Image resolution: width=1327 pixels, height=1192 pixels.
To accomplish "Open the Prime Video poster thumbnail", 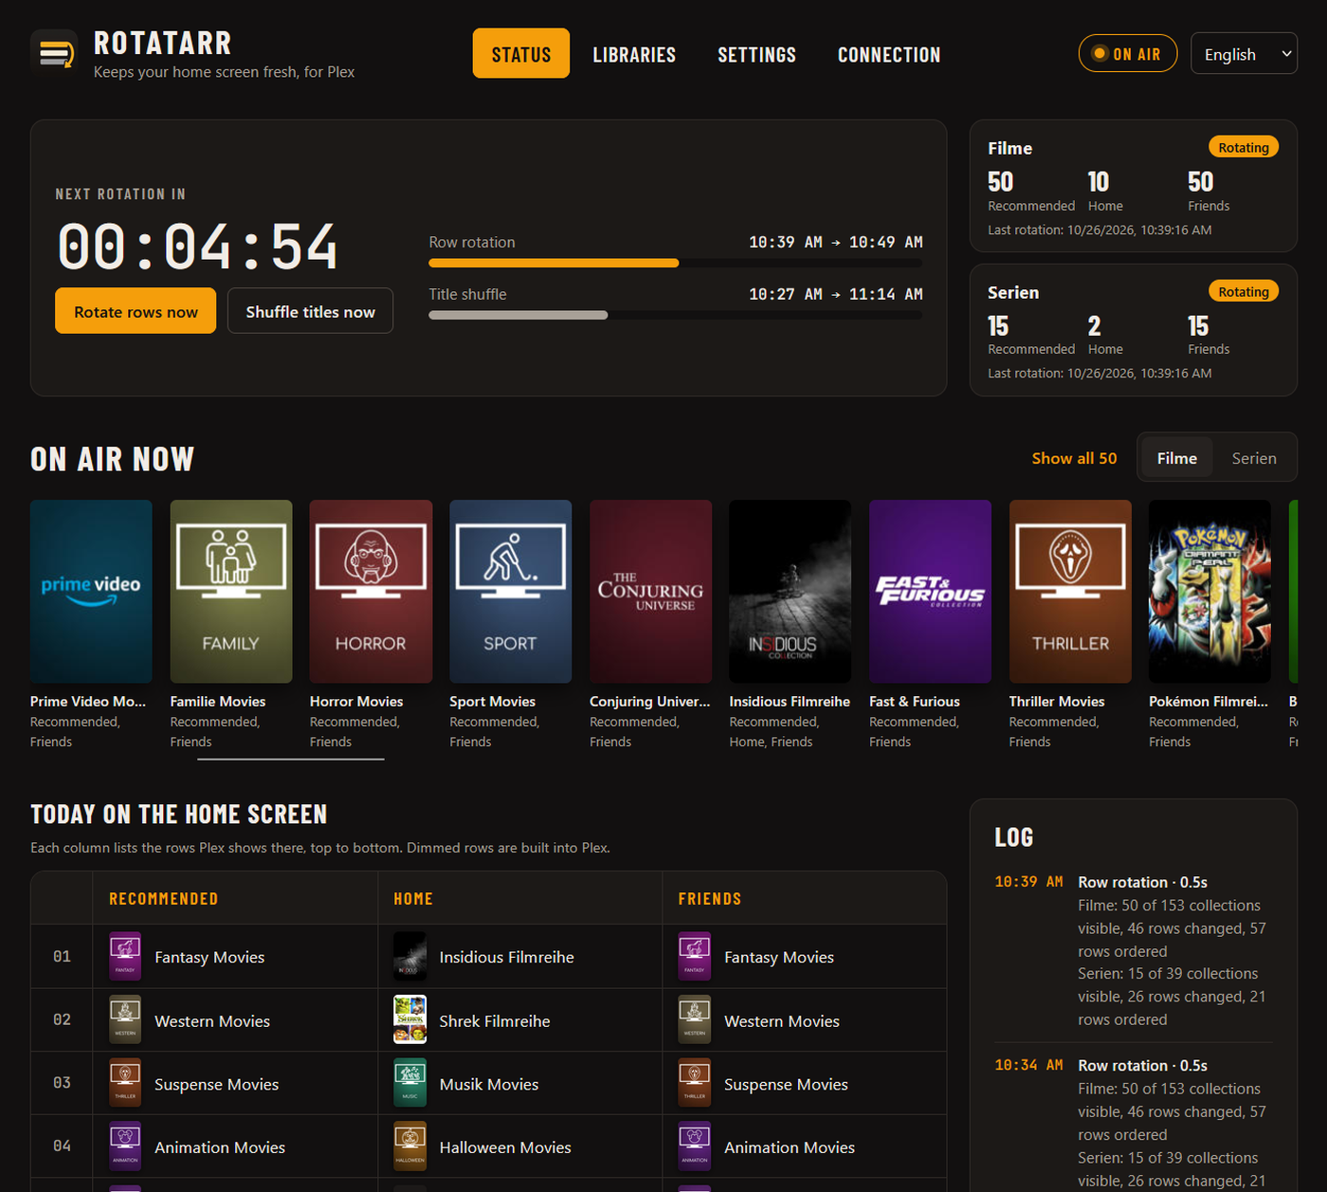I will pos(91,592).
